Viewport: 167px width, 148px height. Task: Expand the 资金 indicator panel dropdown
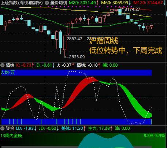3,128
